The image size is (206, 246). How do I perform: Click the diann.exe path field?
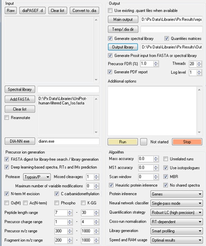tap(68, 141)
